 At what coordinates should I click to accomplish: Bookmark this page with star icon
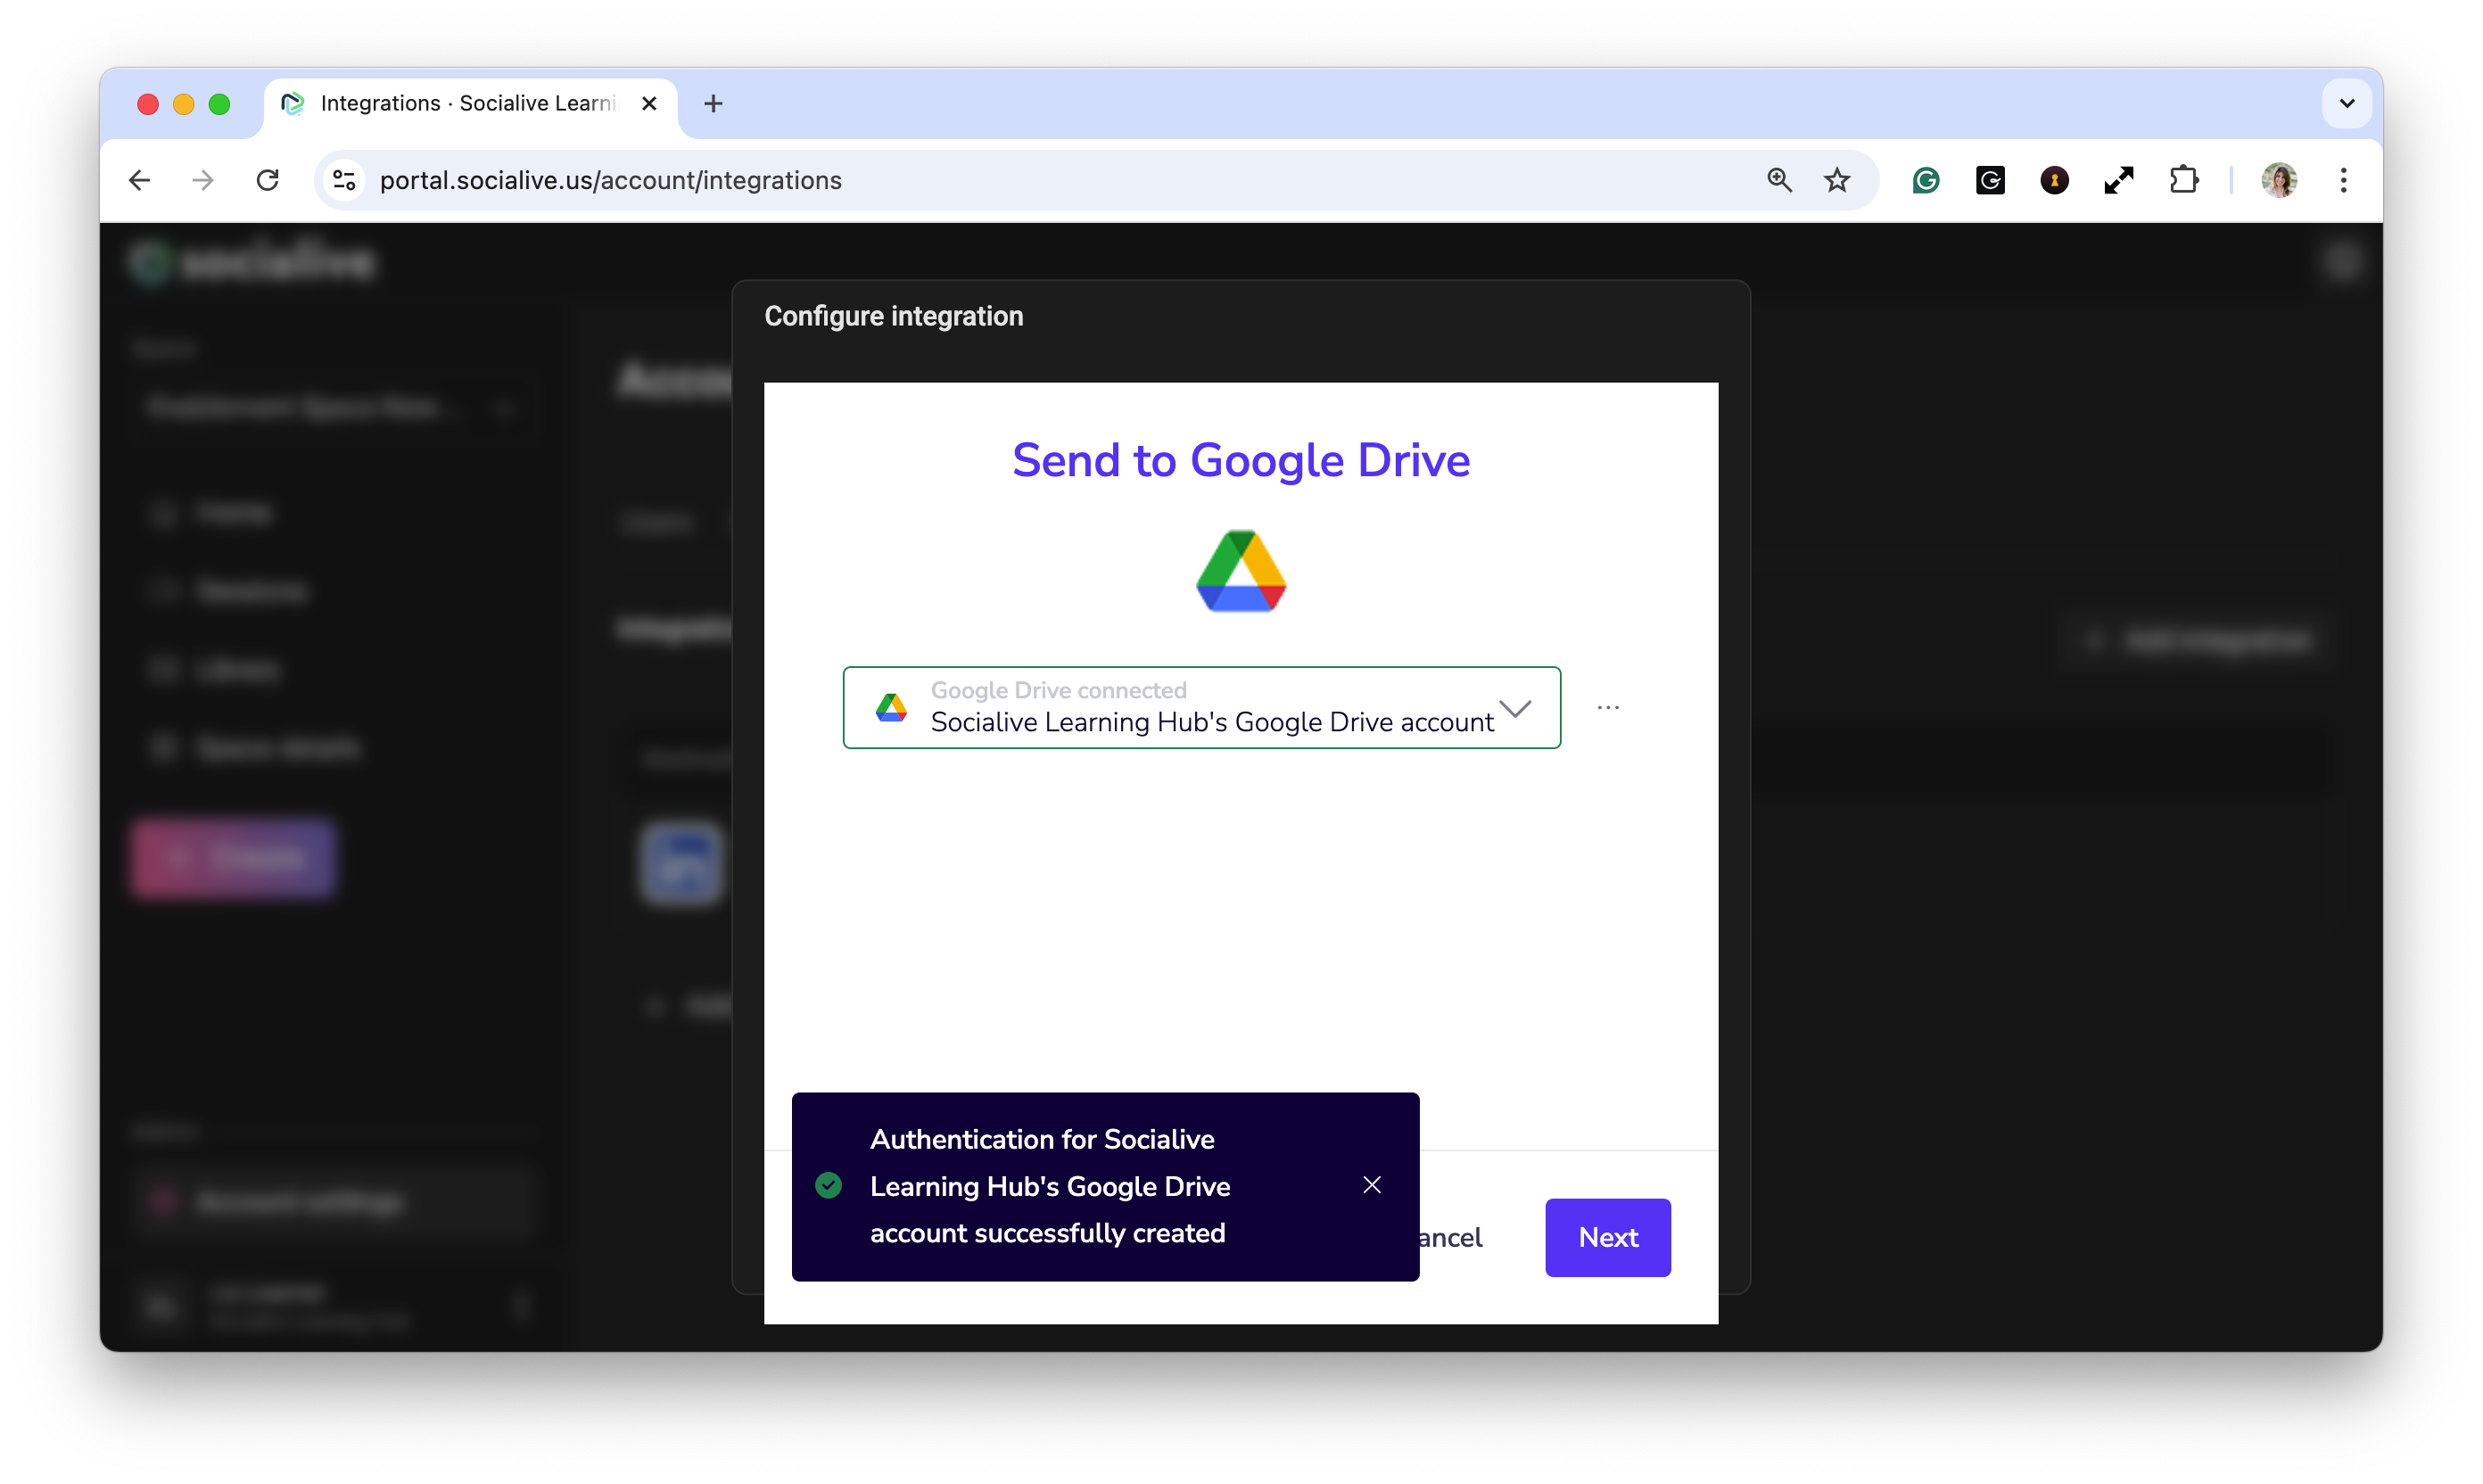coord(1837,180)
